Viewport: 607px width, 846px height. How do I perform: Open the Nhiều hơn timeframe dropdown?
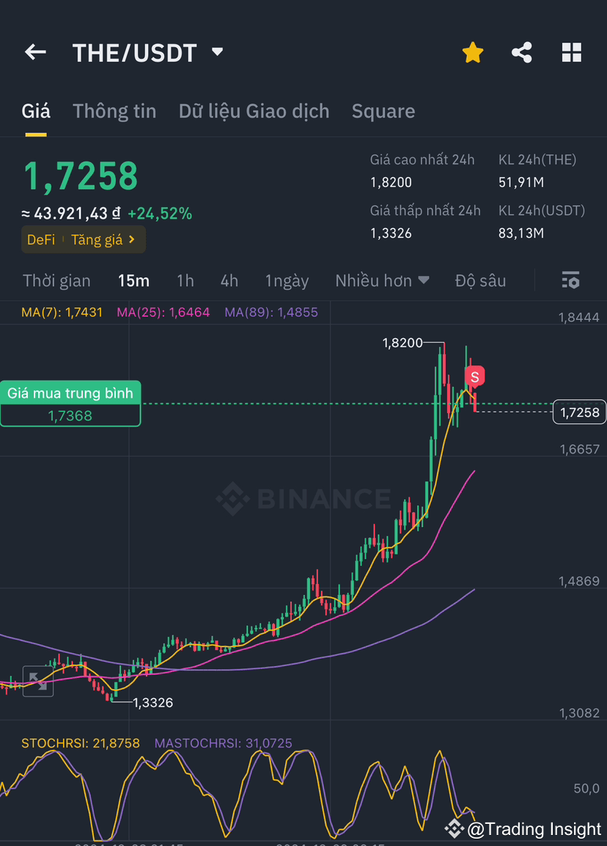click(x=382, y=280)
